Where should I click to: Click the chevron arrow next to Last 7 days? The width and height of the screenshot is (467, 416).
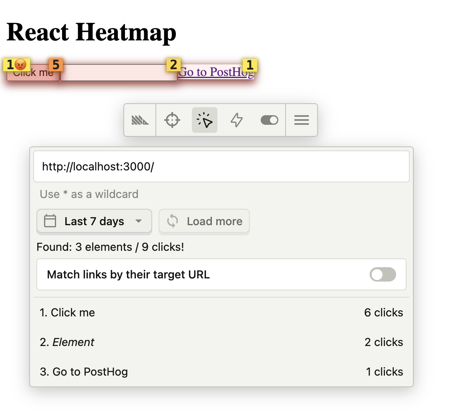click(139, 221)
